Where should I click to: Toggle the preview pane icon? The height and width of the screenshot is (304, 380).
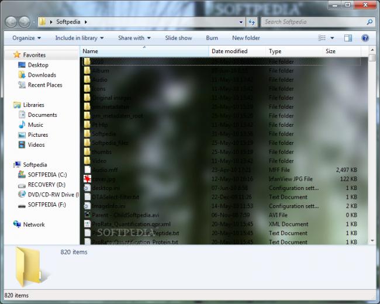pyautogui.click(x=348, y=38)
